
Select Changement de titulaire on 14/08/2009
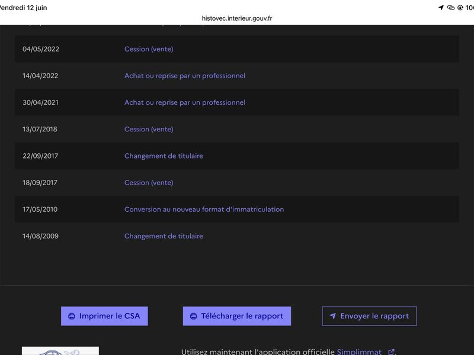164,236
